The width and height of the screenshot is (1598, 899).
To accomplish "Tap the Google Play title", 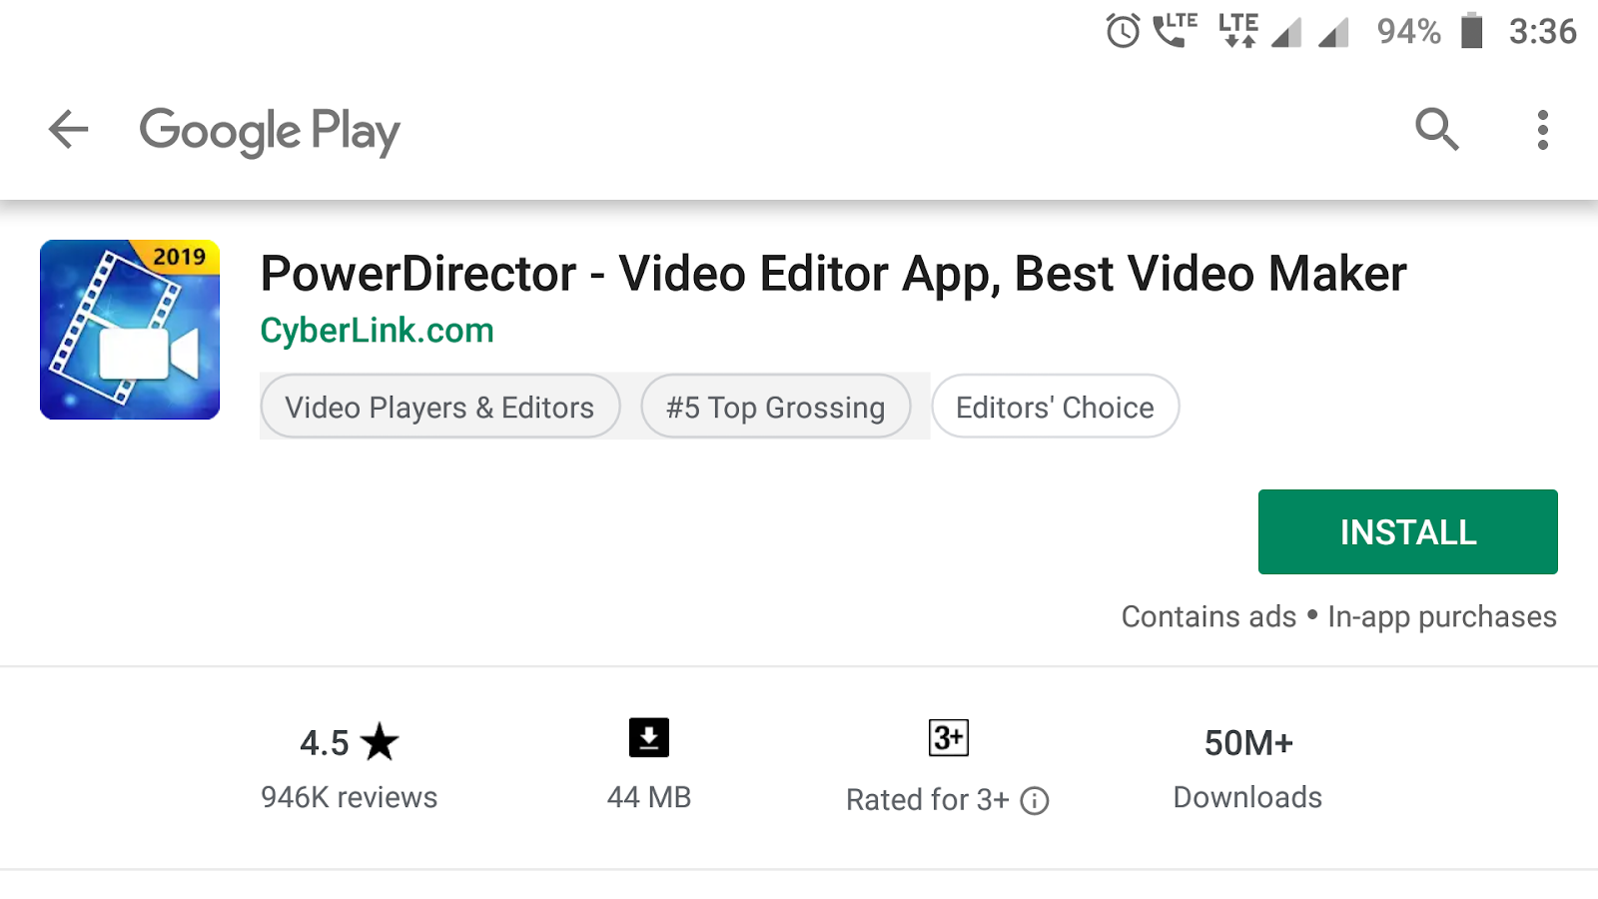I will 270,131.
